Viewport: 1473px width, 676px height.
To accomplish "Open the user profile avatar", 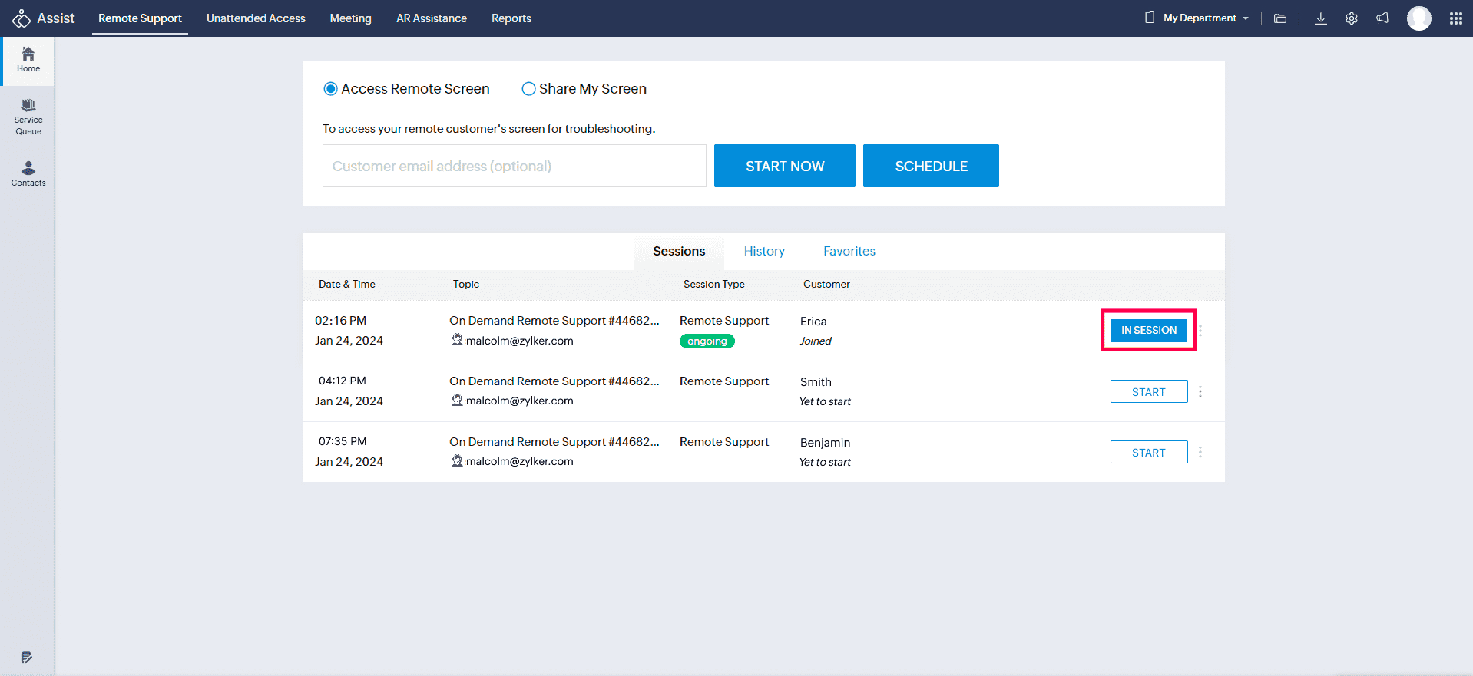I will (x=1419, y=18).
